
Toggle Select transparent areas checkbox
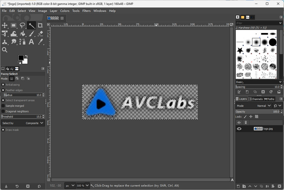3,100
